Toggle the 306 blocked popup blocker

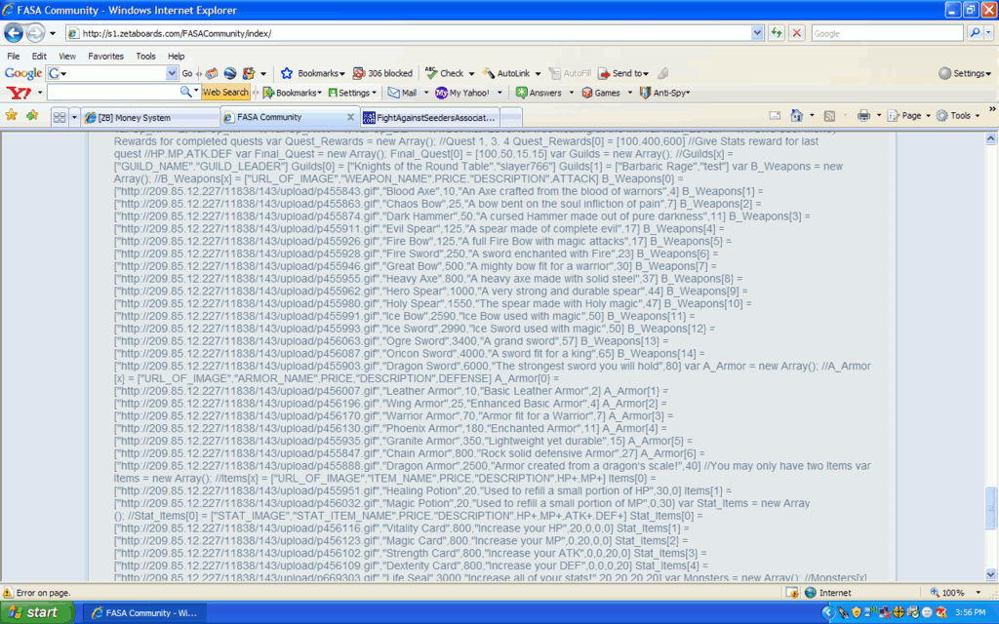[x=382, y=73]
